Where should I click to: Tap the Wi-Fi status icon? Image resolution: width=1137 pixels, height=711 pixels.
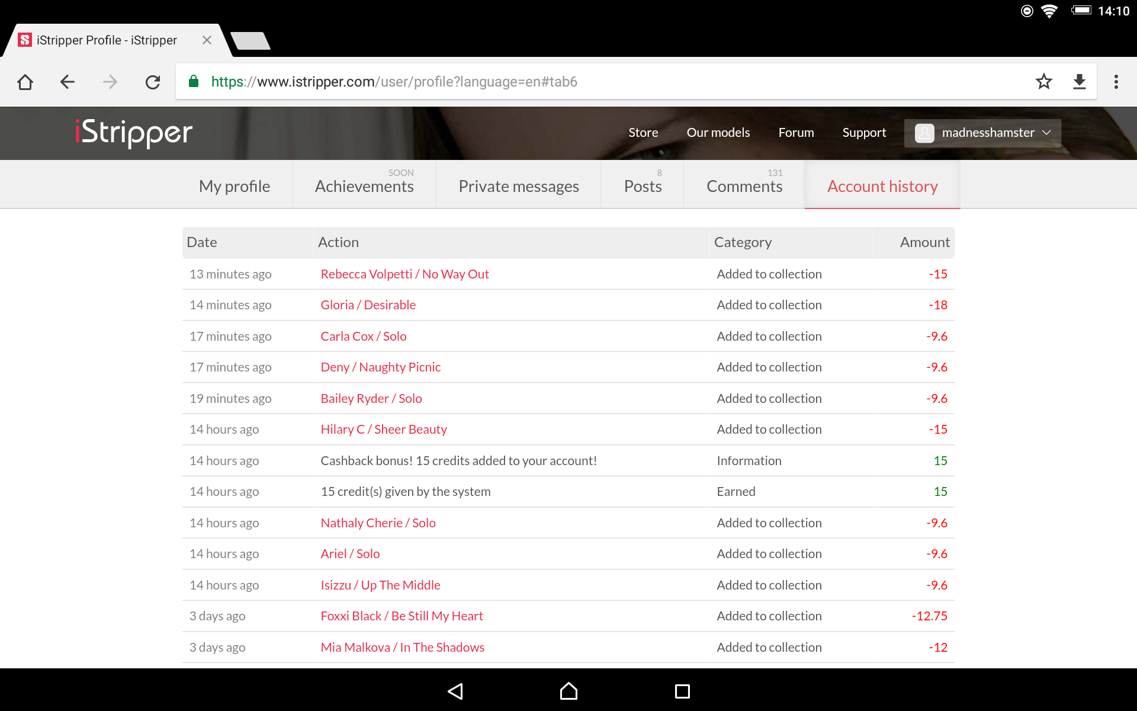click(x=1049, y=11)
